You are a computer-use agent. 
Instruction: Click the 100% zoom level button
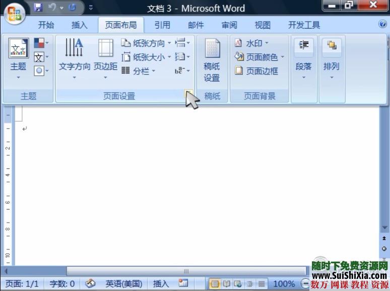[284, 283]
